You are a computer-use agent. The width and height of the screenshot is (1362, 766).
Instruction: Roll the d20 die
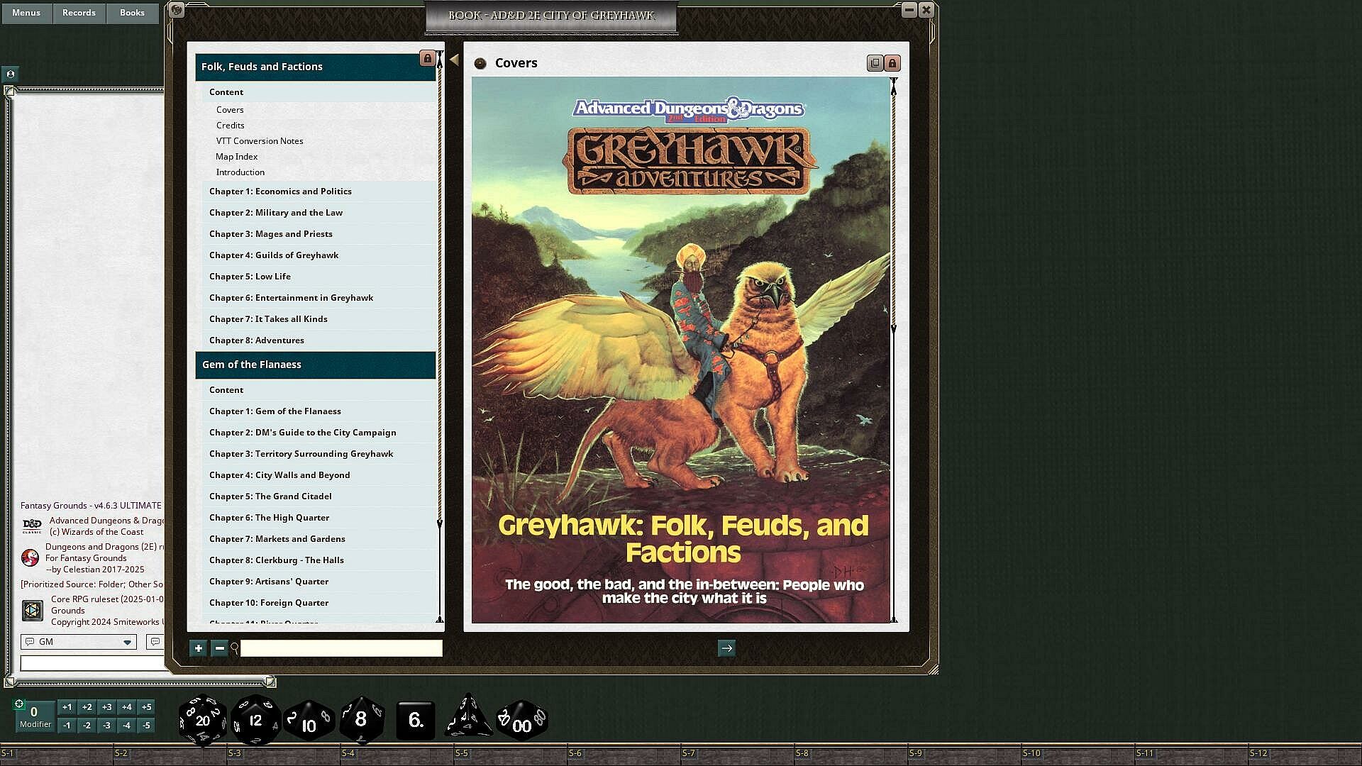[203, 720]
